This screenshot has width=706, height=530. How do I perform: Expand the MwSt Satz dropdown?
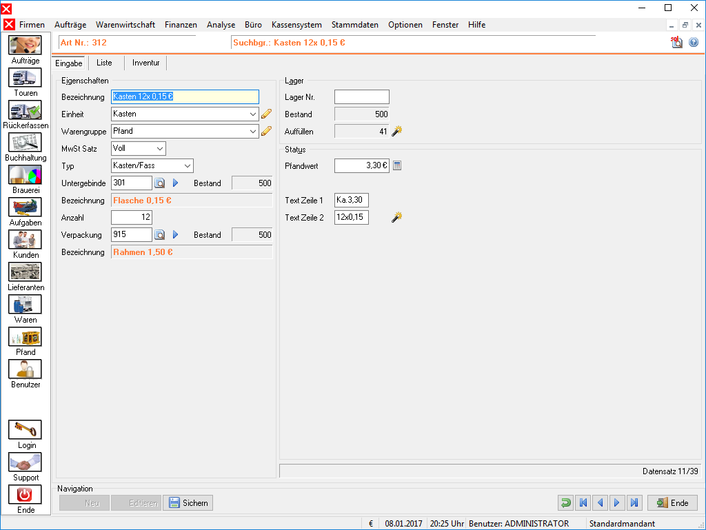[160, 148]
